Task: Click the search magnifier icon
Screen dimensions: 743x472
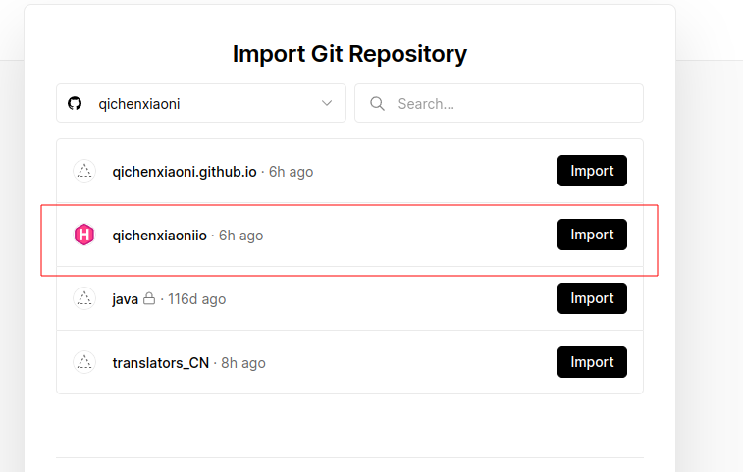Action: 377,104
